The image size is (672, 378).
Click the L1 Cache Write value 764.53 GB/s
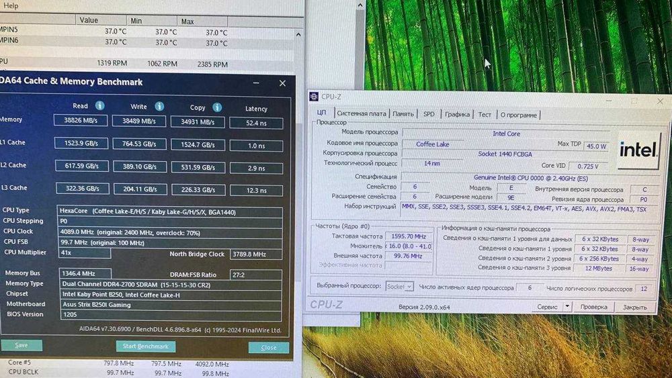[x=139, y=144]
